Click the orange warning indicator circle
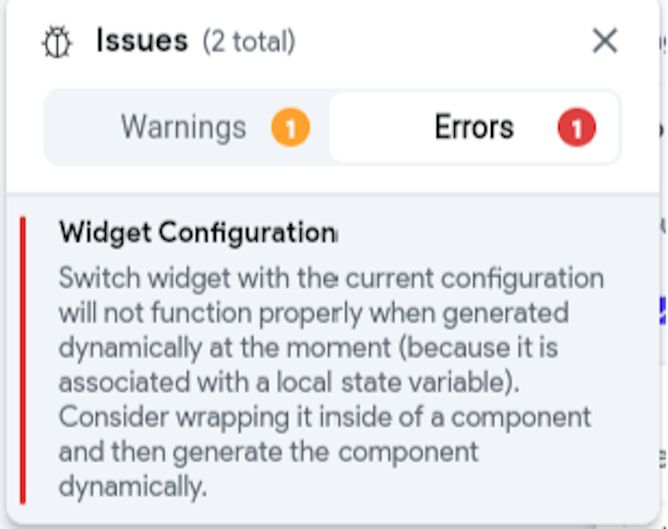 pyautogui.click(x=291, y=127)
